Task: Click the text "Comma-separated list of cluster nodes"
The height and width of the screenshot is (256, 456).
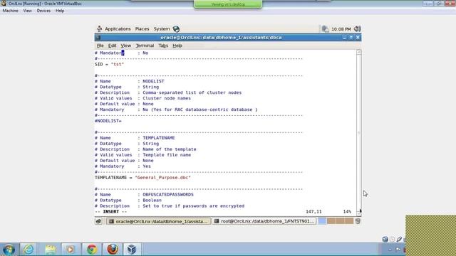Action: click(x=192, y=92)
